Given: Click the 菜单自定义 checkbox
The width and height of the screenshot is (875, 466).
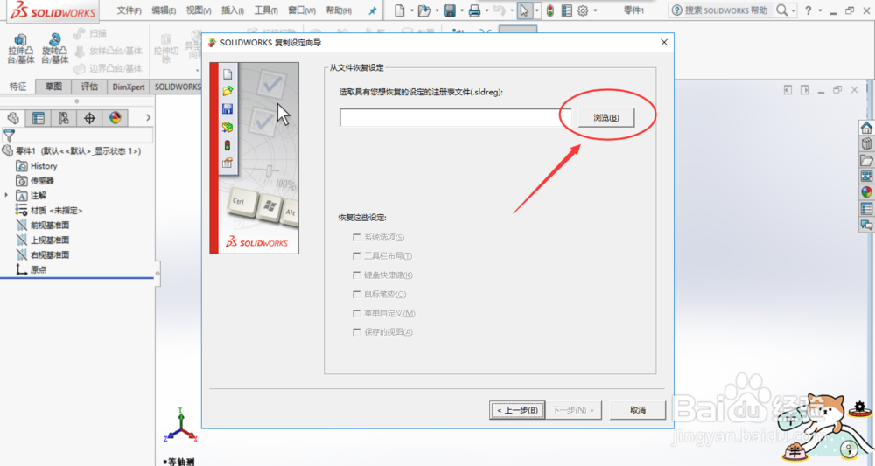Looking at the screenshot, I should tap(357, 313).
